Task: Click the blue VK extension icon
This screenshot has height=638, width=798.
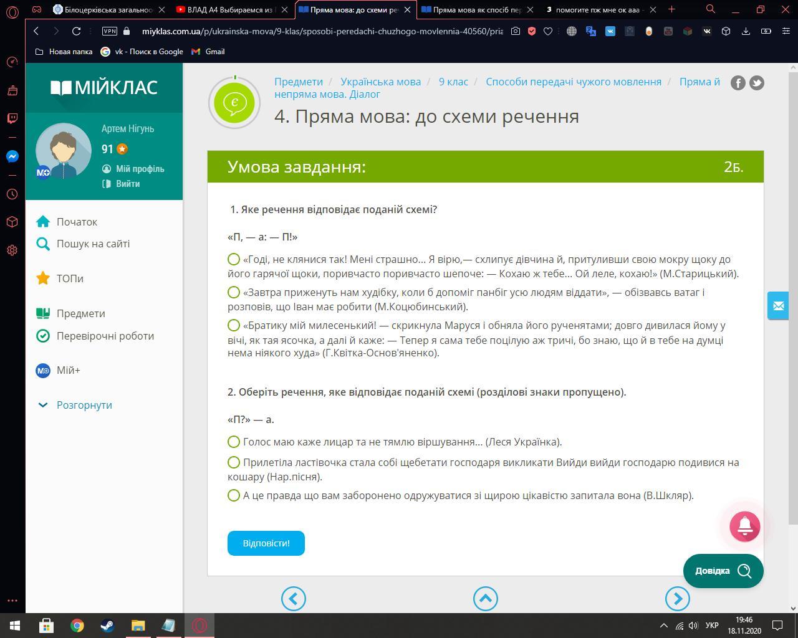Action: pyautogui.click(x=610, y=31)
